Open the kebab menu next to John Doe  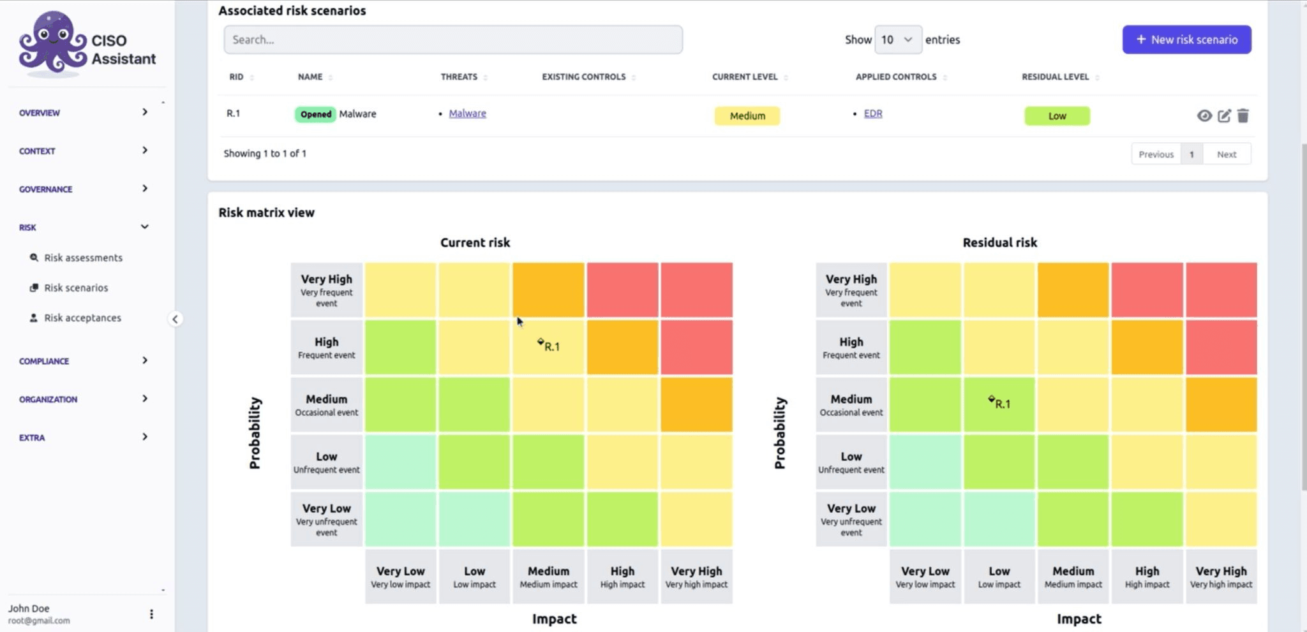(151, 614)
